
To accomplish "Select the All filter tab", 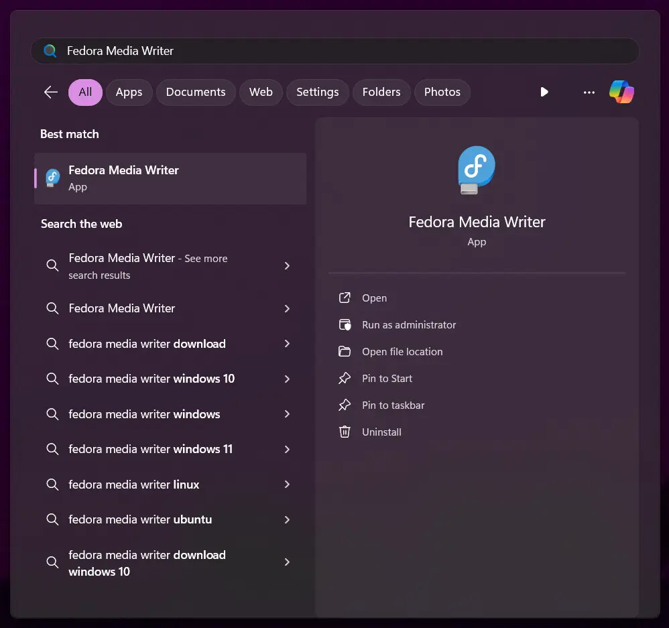I will click(85, 92).
